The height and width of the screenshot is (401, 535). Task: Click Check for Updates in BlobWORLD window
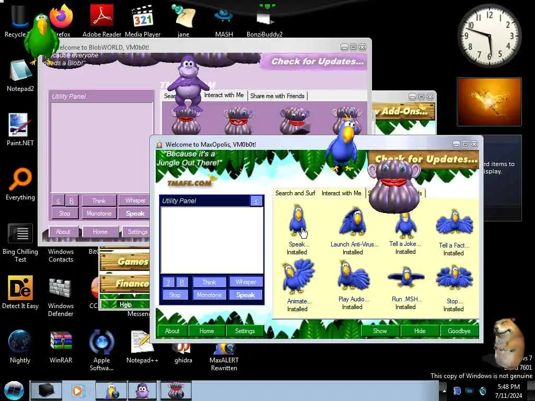click(x=314, y=62)
